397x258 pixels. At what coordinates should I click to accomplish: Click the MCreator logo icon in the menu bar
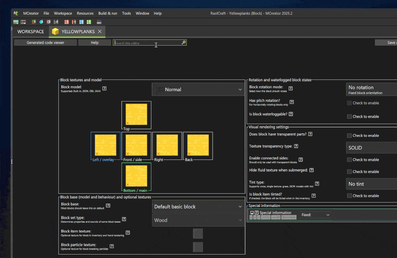coord(16,13)
